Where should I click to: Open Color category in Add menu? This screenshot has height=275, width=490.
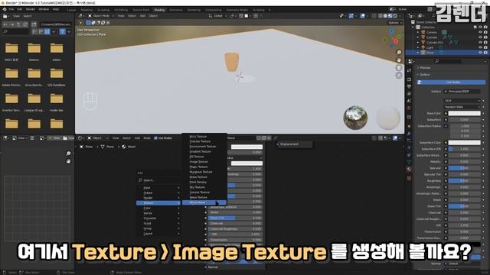coord(158,208)
